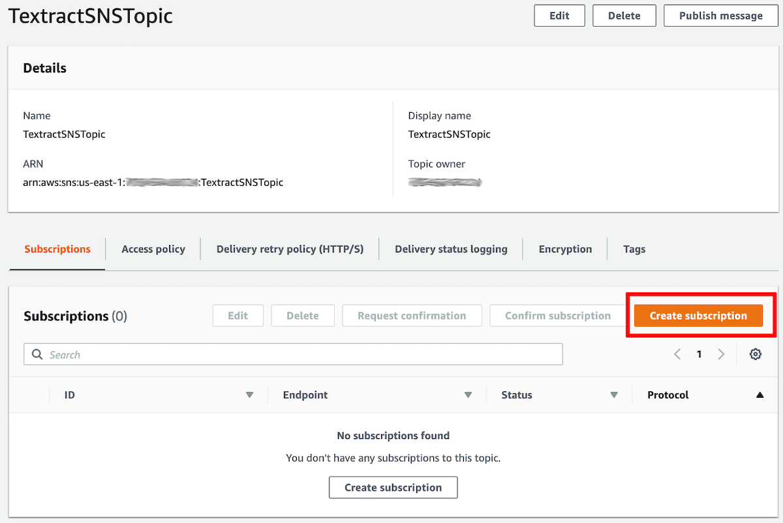Viewport: 783px width, 523px height.
Task: Switch to the Access policy tab
Action: click(153, 249)
